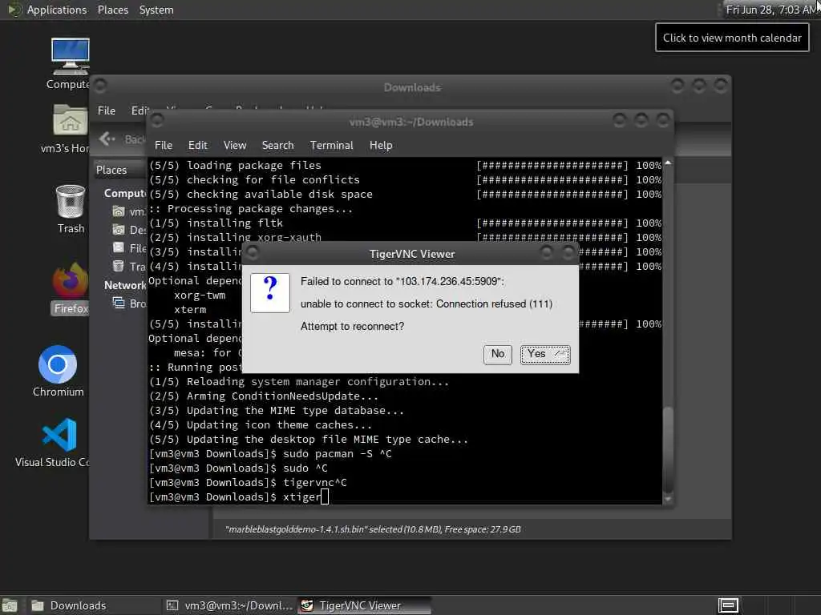
Task: Launch Firefox from the desktop
Action: [x=71, y=289]
